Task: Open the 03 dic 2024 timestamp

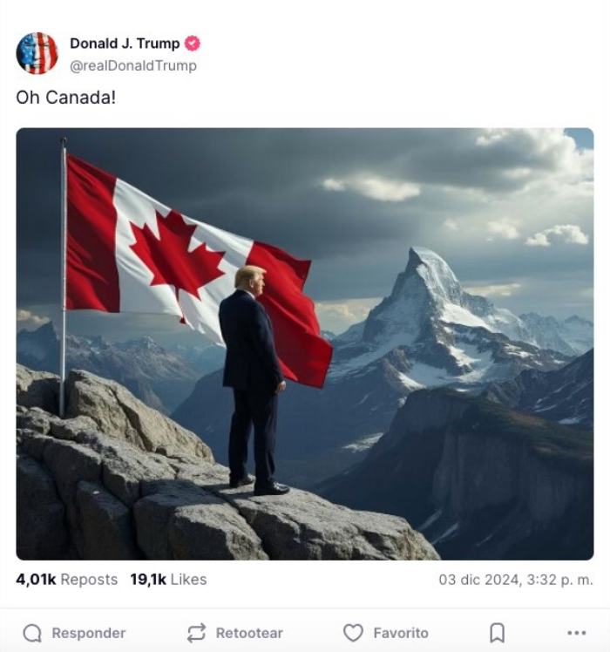Action: [x=516, y=580]
